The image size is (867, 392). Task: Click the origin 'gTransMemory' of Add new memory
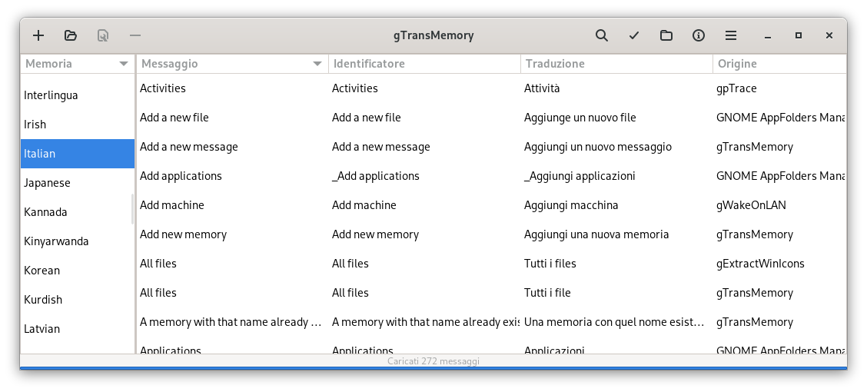(755, 234)
